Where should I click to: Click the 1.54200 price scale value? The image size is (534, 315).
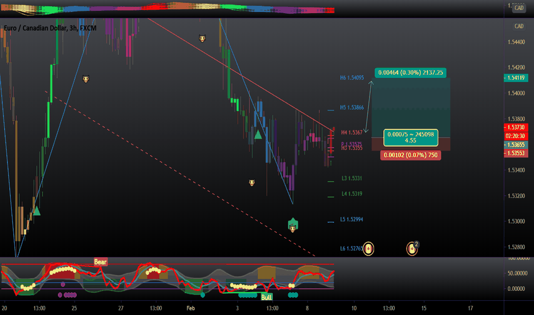pos(516,68)
